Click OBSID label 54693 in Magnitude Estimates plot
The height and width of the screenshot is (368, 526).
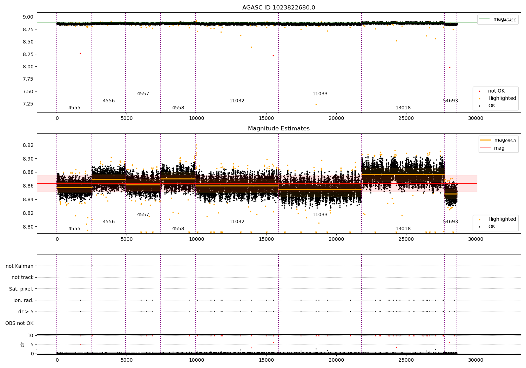pyautogui.click(x=451, y=222)
